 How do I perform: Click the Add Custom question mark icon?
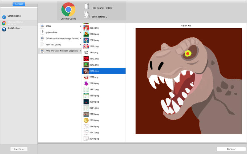pyautogui.click(x=4, y=29)
